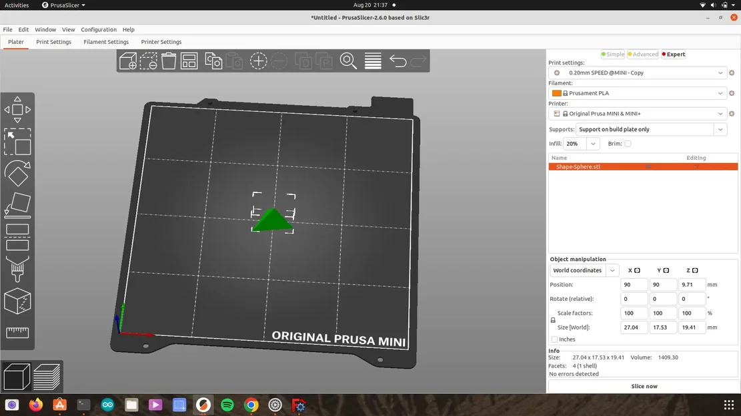Viewport: 741px width, 416px height.
Task: Switch to the 3D editor view cube
Action: coord(17,376)
